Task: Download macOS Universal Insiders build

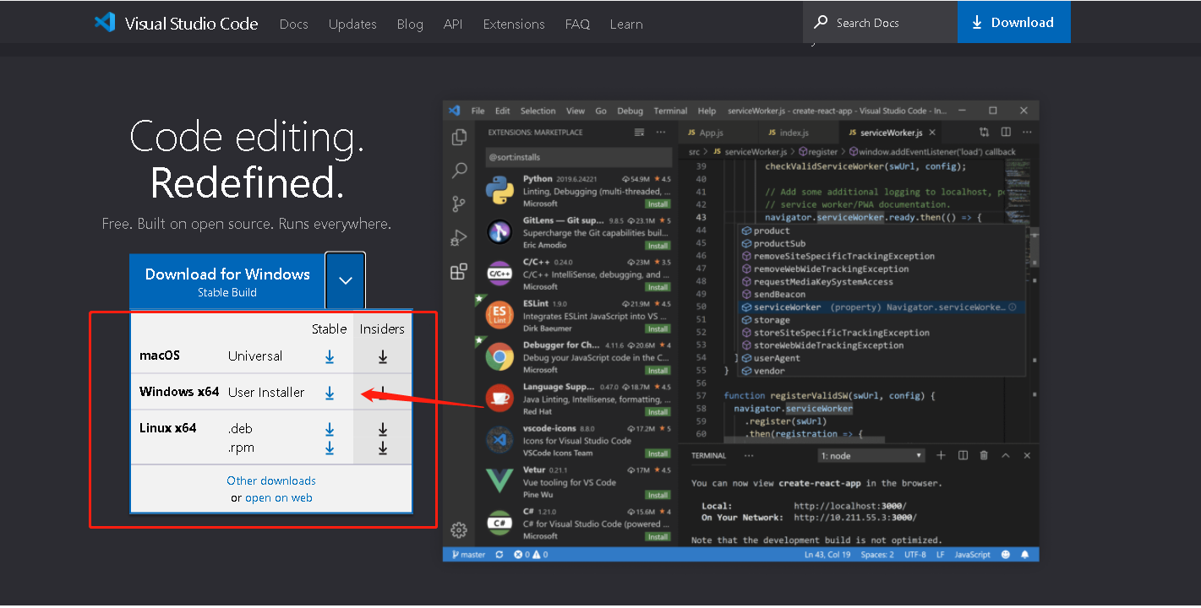Action: [383, 357]
